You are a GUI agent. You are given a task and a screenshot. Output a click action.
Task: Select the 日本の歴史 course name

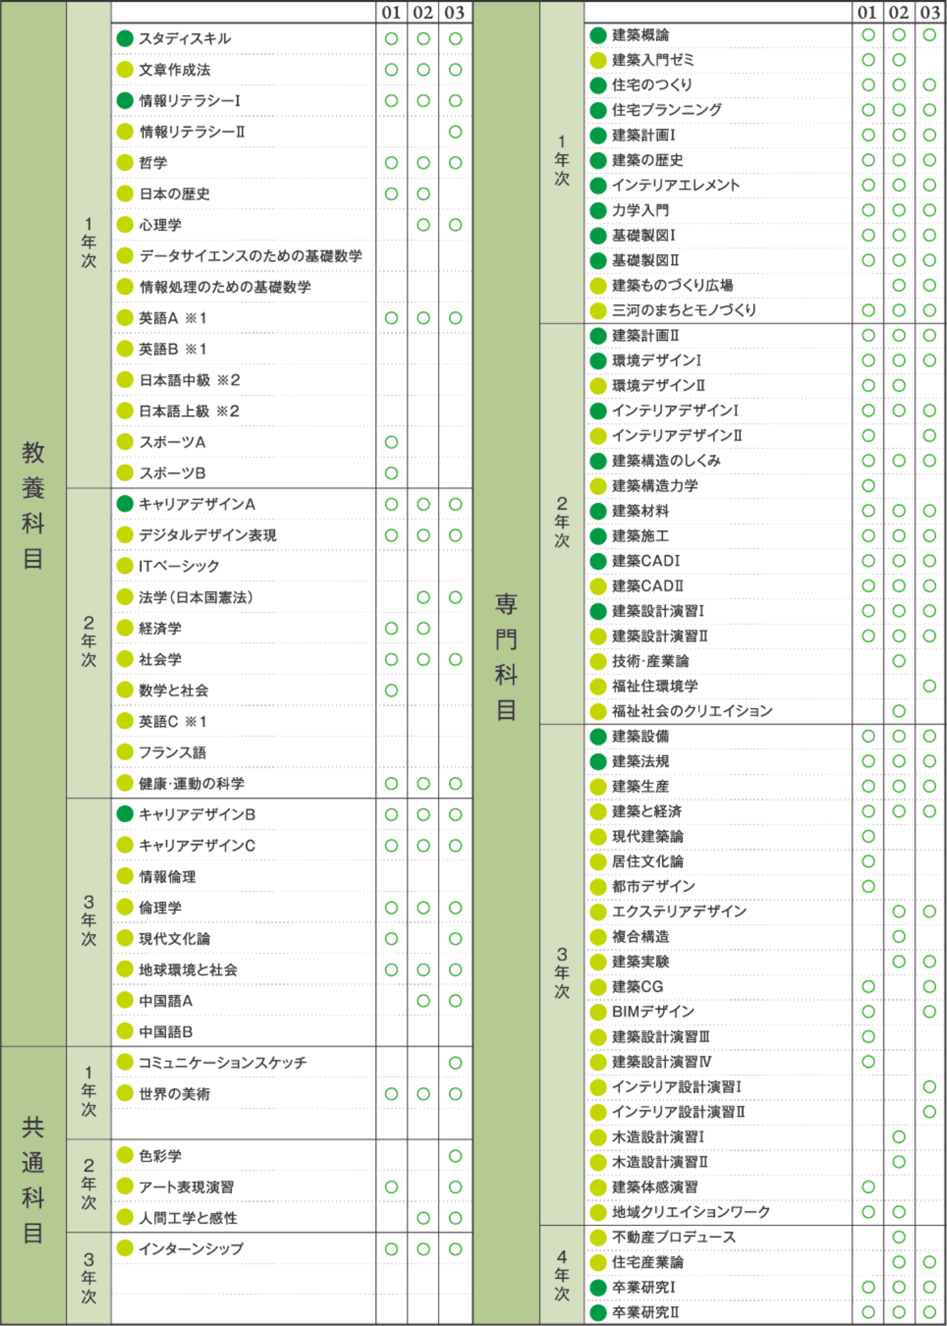point(174,194)
